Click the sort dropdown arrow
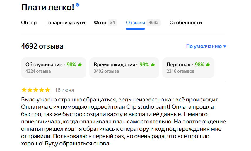The width and height of the screenshot is (251, 151). [x=225, y=47]
